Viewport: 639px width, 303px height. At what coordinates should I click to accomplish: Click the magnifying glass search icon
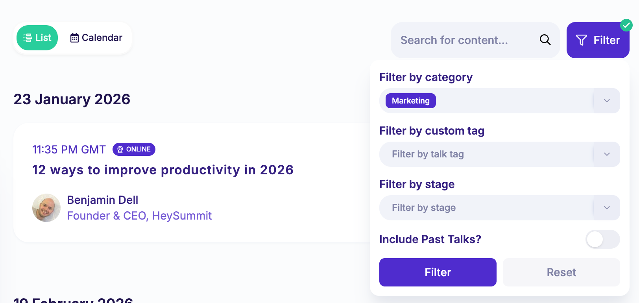tap(545, 40)
